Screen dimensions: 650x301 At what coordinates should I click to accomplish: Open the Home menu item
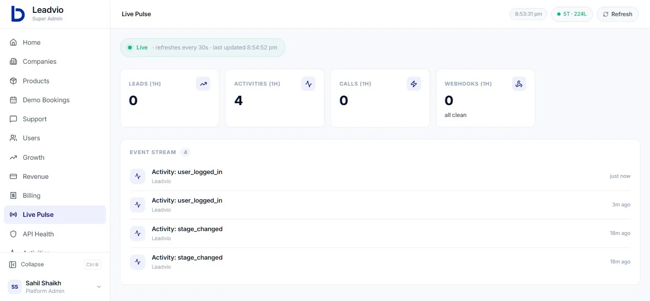(x=55, y=42)
